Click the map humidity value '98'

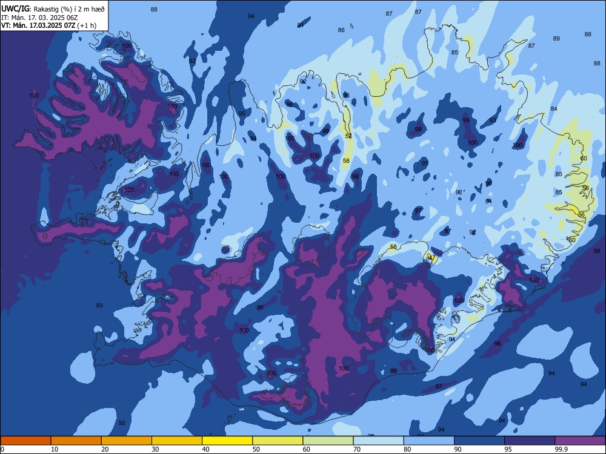tap(597, 251)
